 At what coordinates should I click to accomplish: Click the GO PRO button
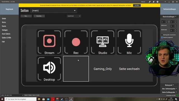point(137,5)
